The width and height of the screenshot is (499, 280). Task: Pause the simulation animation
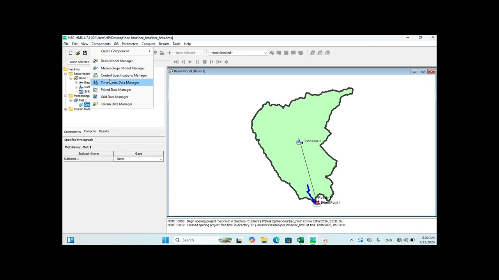pyautogui.click(x=197, y=62)
